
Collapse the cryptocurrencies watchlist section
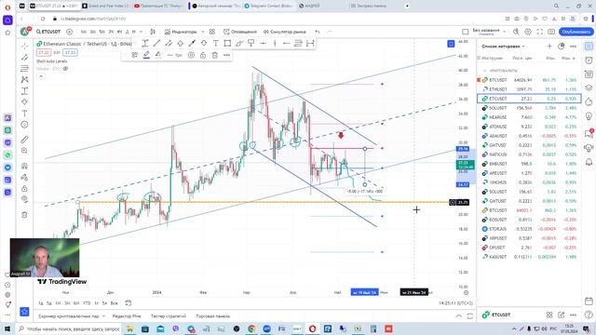click(x=484, y=71)
